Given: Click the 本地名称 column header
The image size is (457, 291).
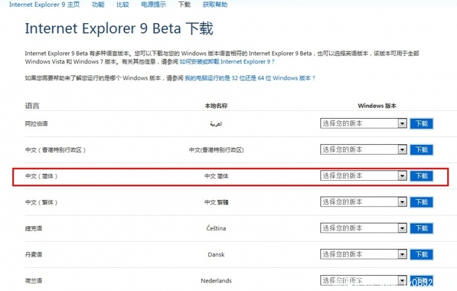Looking at the screenshot, I should click(x=216, y=106).
